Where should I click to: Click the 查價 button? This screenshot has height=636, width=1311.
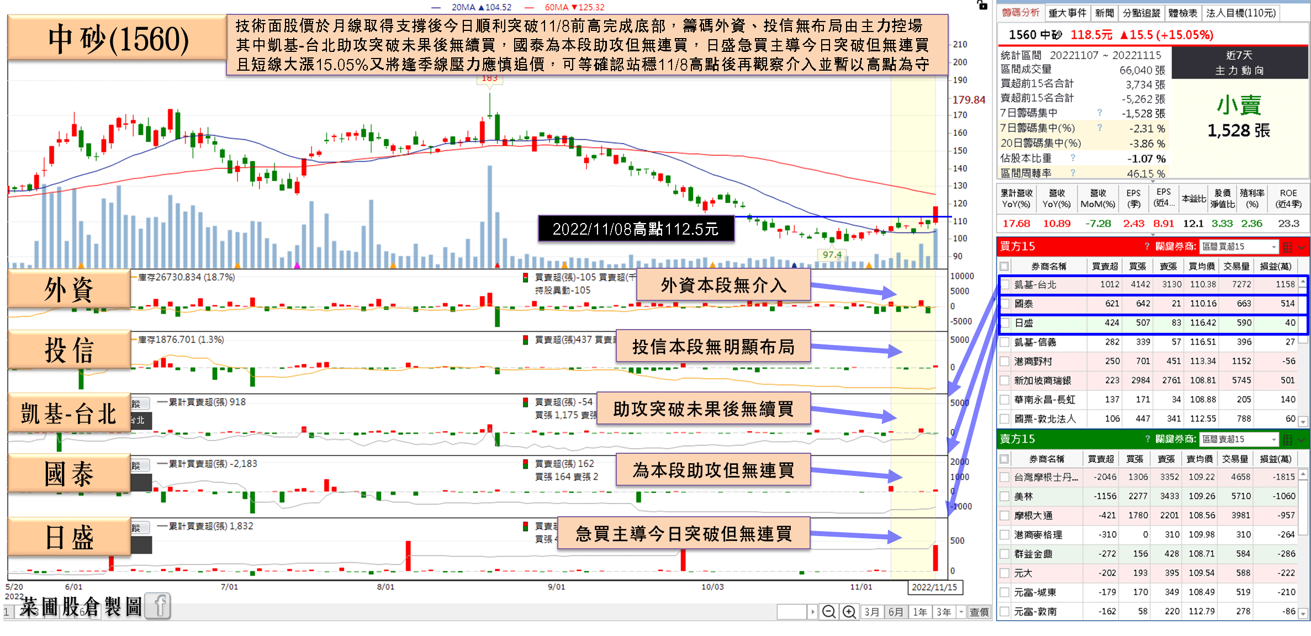click(979, 612)
